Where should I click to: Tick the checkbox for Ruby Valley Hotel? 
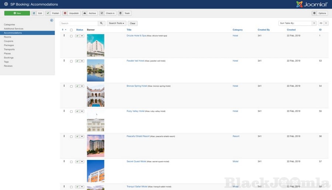tap(71, 111)
